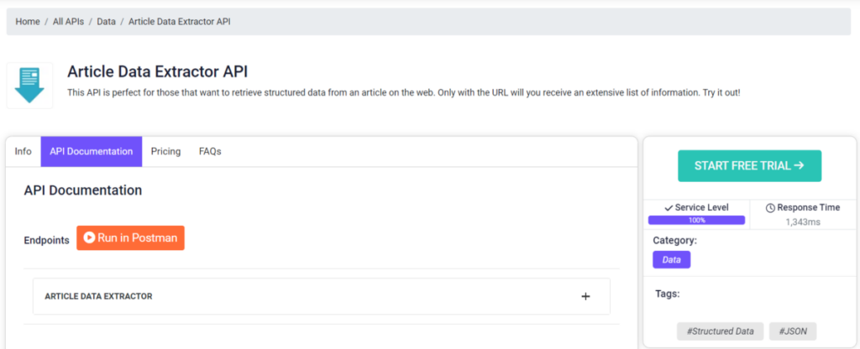Select the #JSON tag

(x=793, y=331)
